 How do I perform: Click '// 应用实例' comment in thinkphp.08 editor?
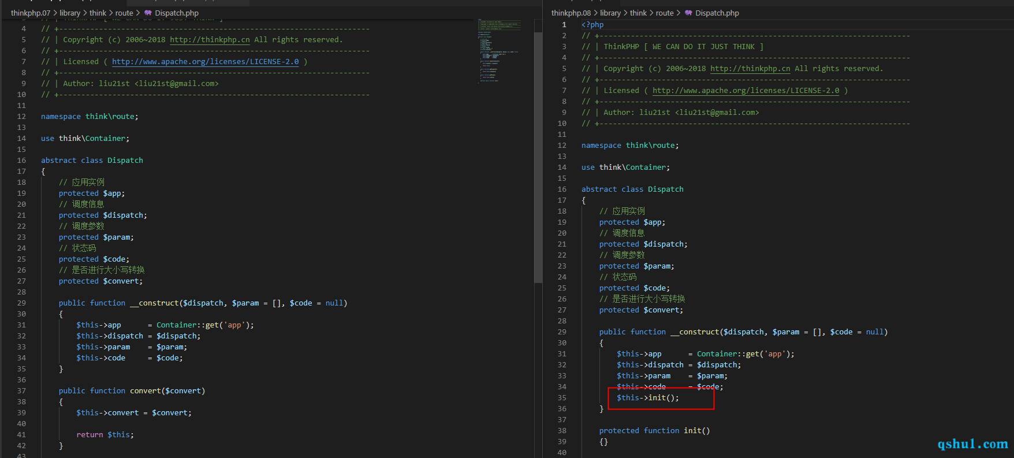click(x=622, y=211)
